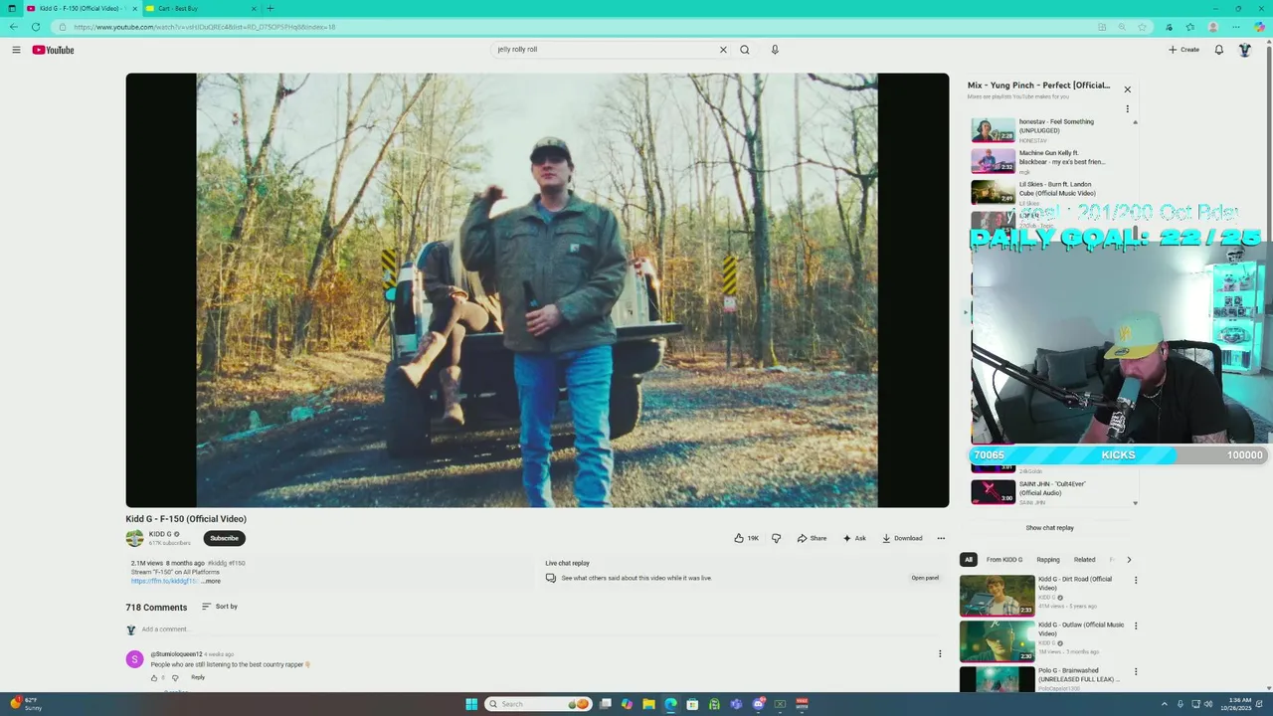This screenshot has width=1273, height=716.
Task: Open the Windows Start menu
Action: tap(471, 704)
